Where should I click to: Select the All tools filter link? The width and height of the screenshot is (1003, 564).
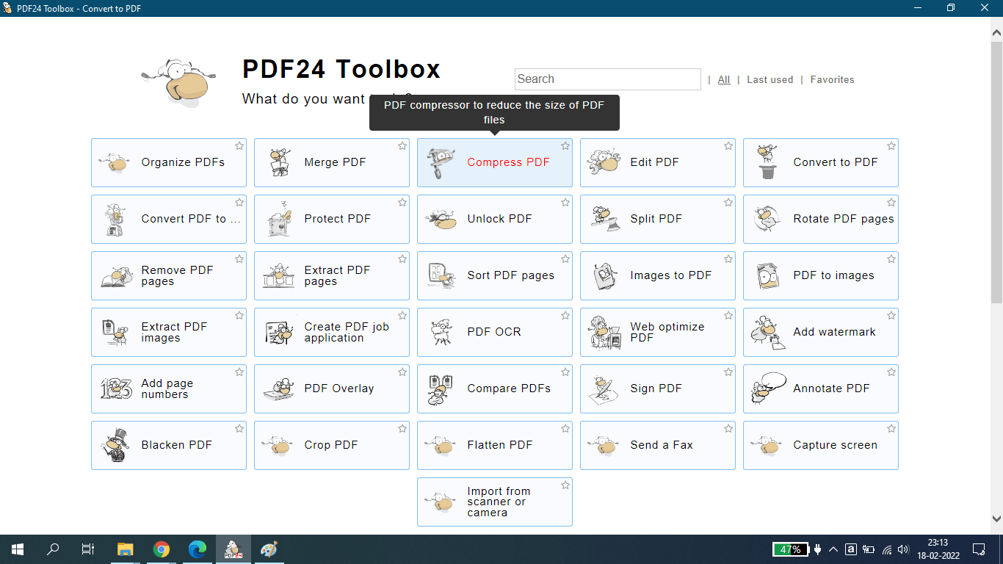(x=724, y=79)
